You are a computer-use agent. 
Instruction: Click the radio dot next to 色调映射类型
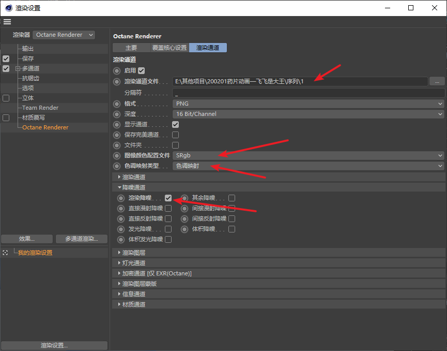point(117,166)
